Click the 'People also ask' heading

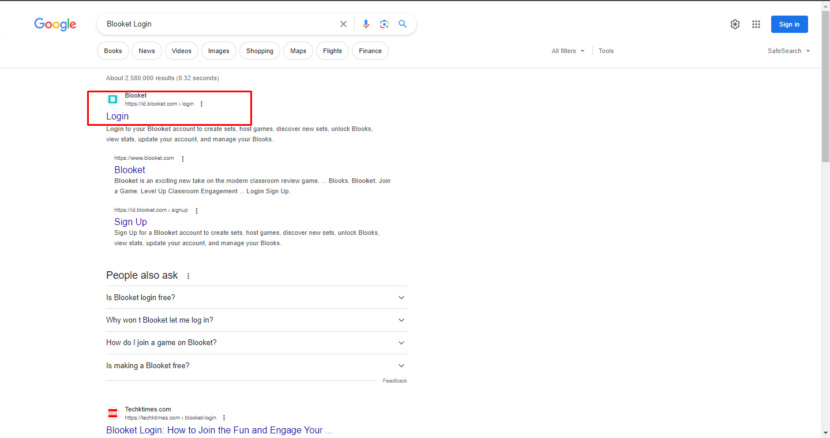[x=142, y=275]
